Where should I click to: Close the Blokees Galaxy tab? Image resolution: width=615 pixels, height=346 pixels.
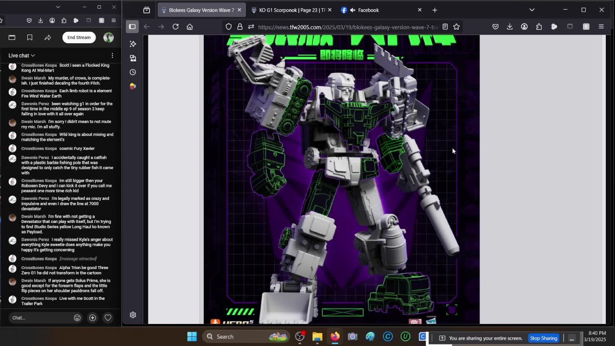(239, 10)
